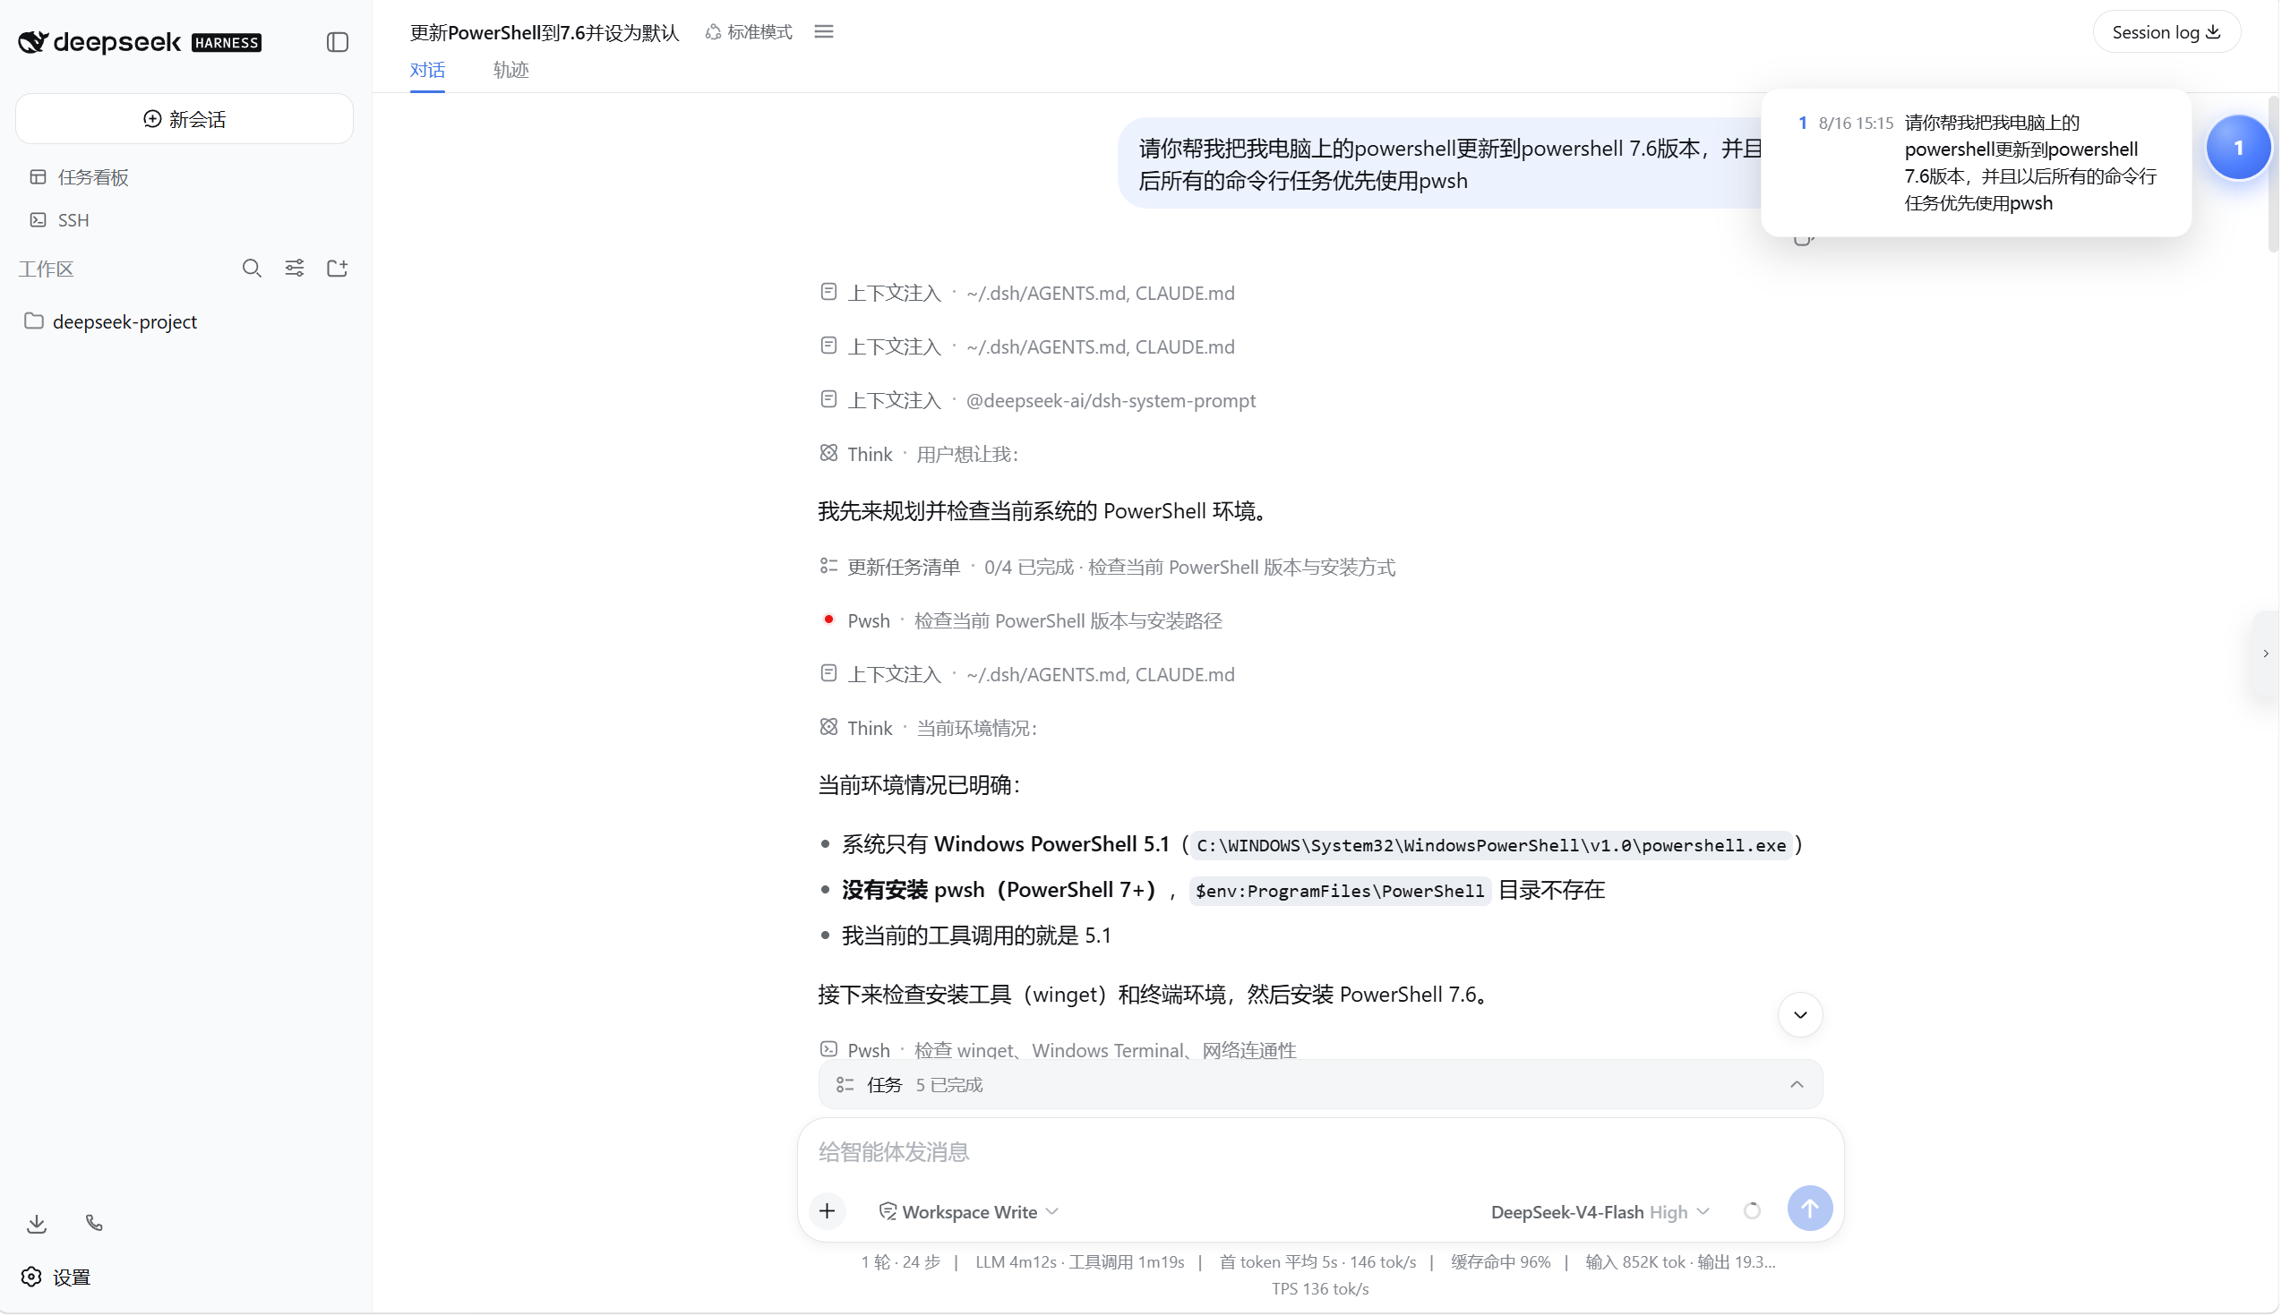The image size is (2282, 1316).
Task: Collapse the 任务 5 已完成 panel
Action: point(1798,1086)
